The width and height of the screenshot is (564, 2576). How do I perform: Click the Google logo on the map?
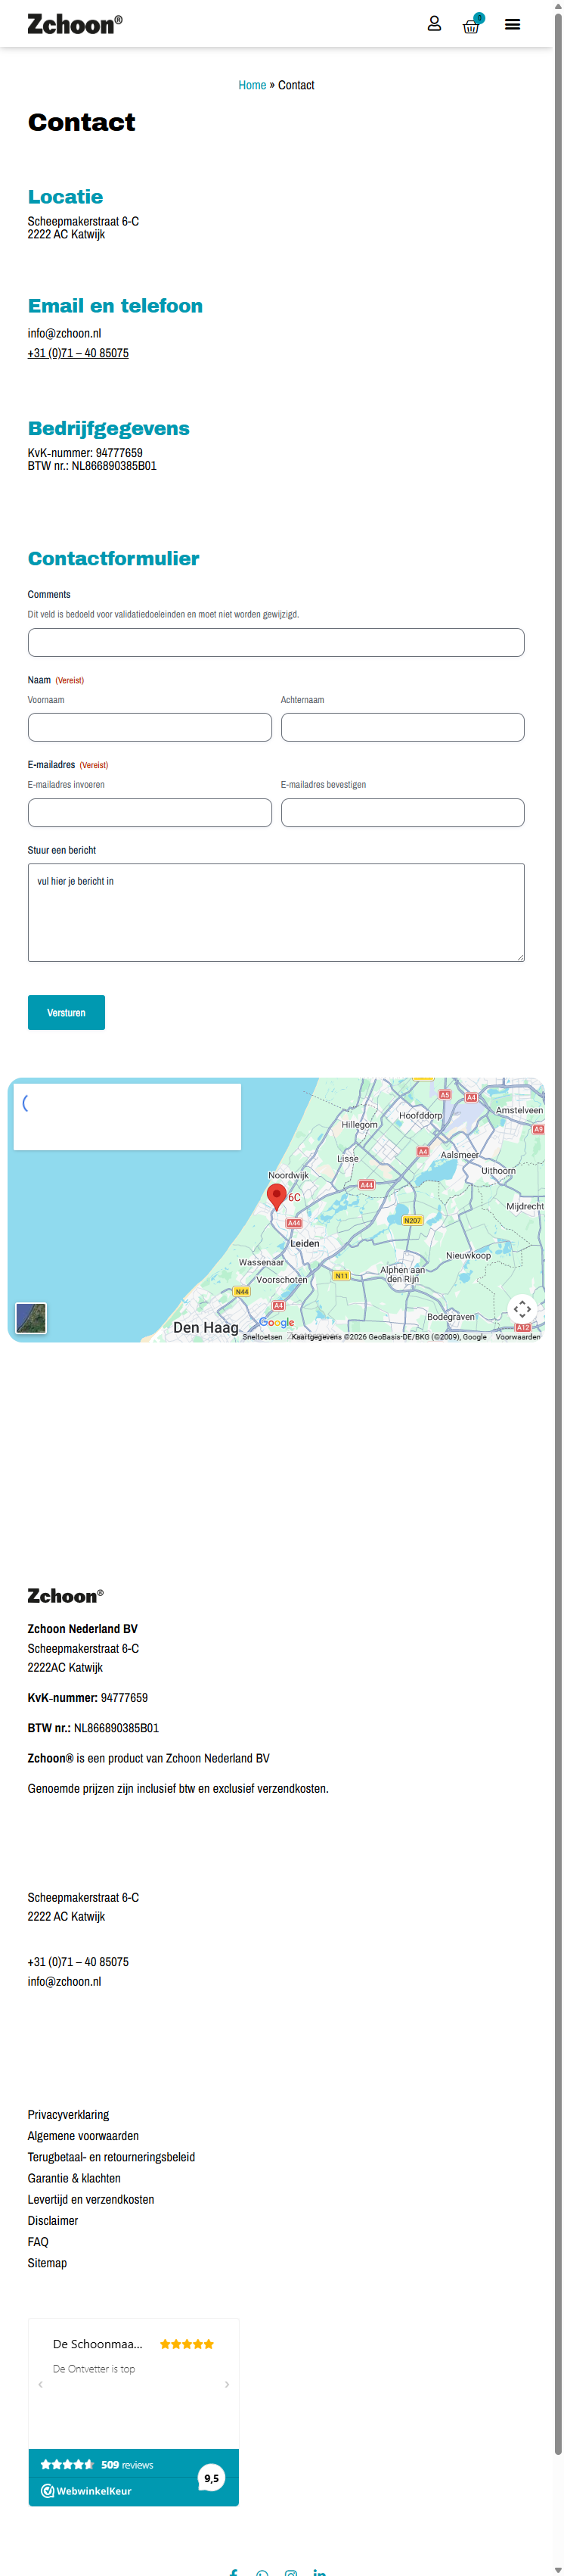click(x=277, y=1322)
